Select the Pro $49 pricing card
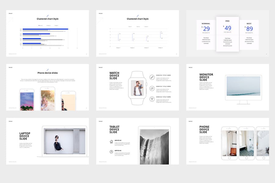 228,34
